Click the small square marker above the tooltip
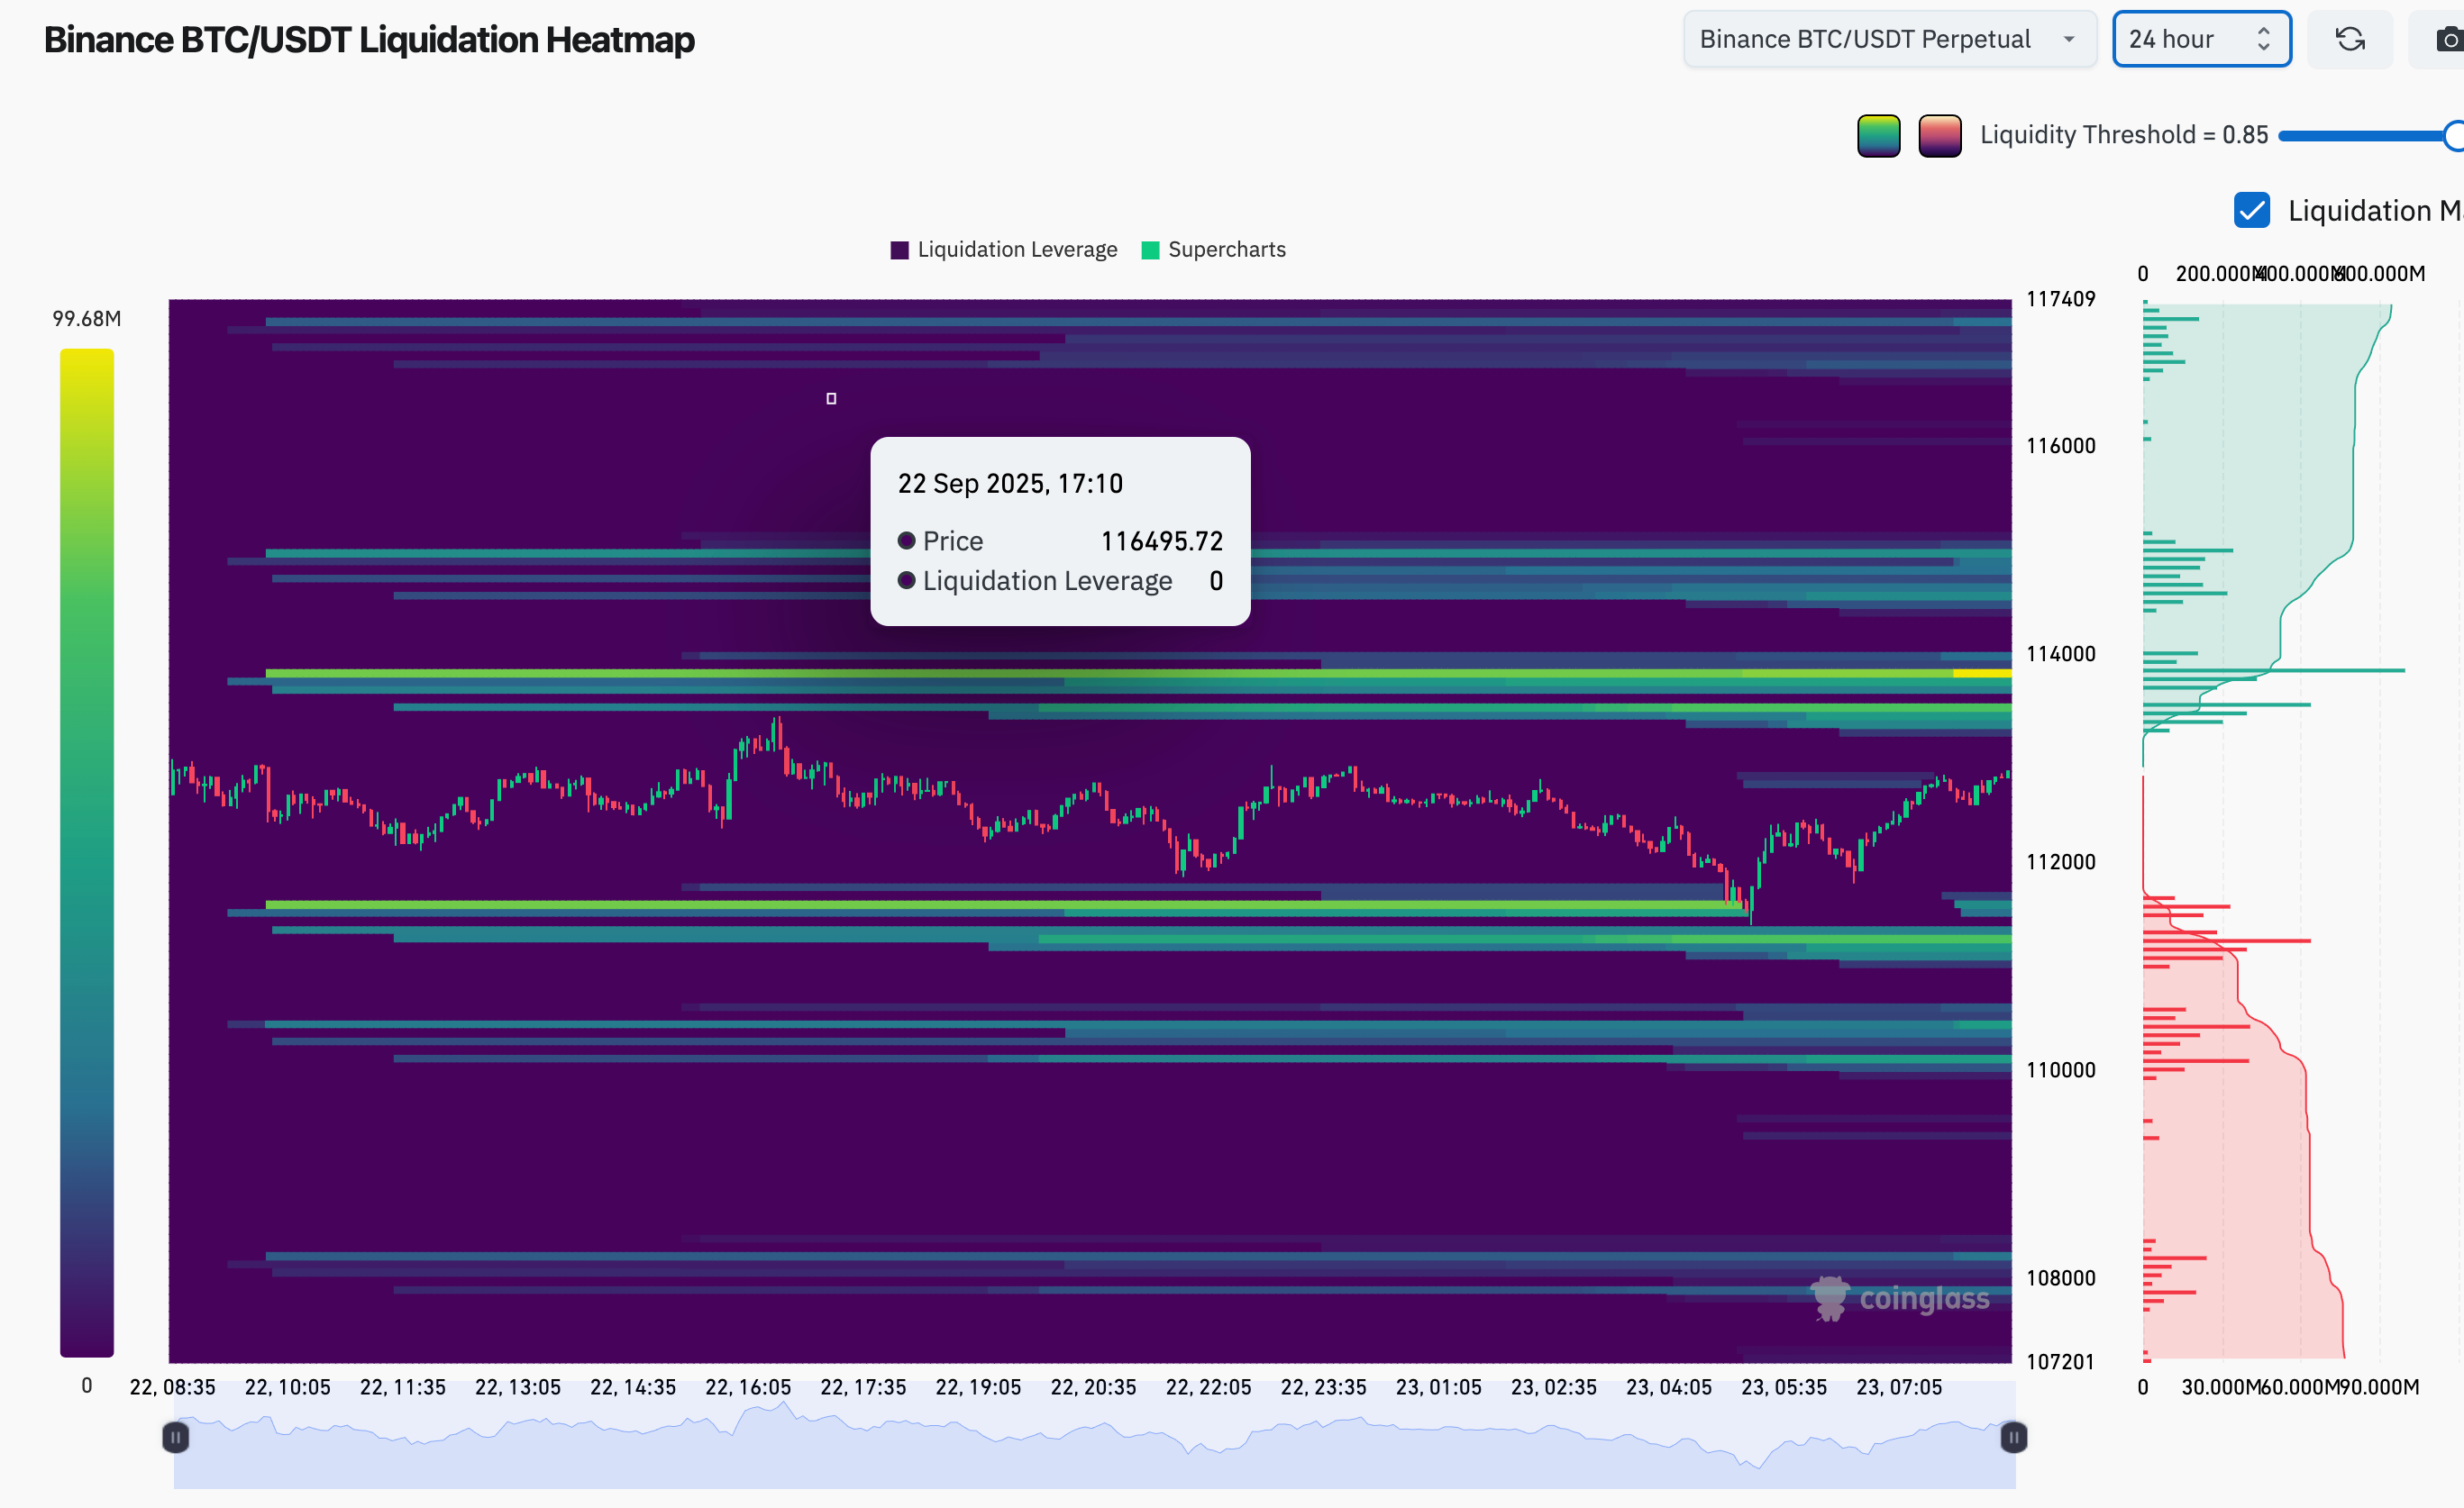2464x1508 pixels. click(831, 399)
